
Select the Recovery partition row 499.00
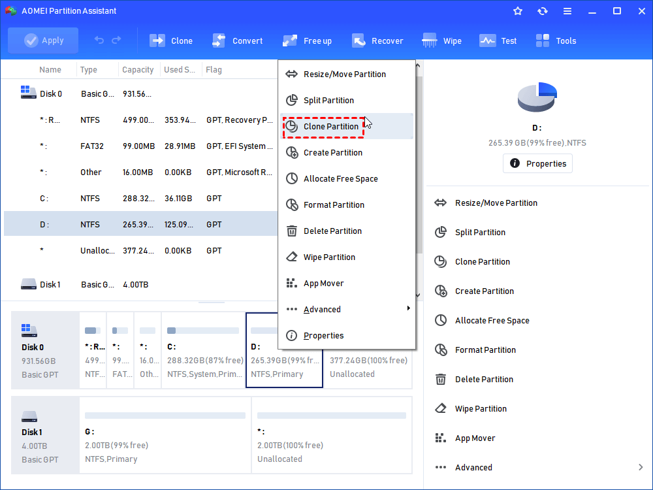tap(140, 120)
